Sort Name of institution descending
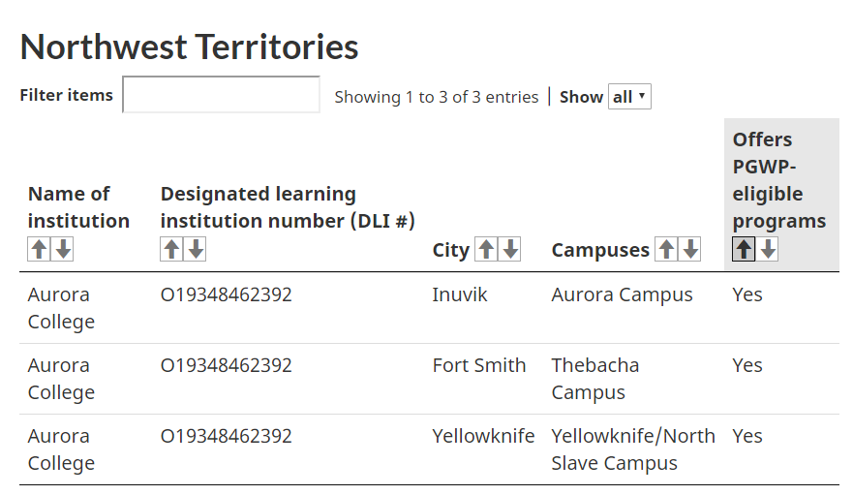Viewport: 853px width, 495px height. point(63,249)
